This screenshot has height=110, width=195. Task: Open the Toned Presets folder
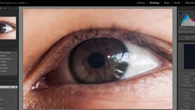5,59
